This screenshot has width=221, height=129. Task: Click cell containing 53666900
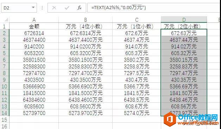pyautogui.click(x=34, y=86)
